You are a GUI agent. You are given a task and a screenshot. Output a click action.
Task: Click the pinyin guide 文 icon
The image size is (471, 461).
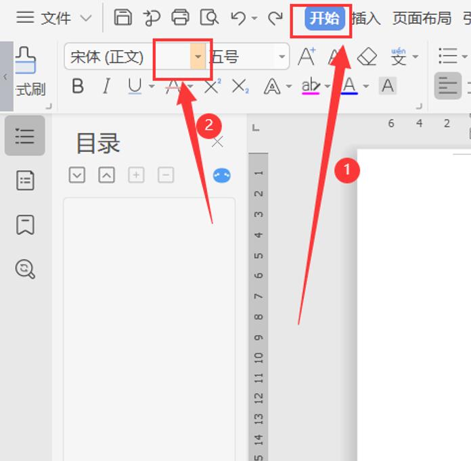[399, 56]
